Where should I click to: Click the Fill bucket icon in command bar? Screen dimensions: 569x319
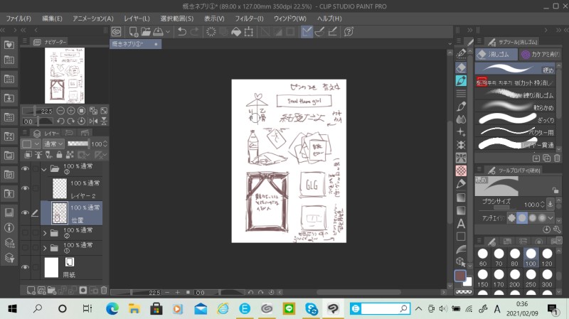236,32
